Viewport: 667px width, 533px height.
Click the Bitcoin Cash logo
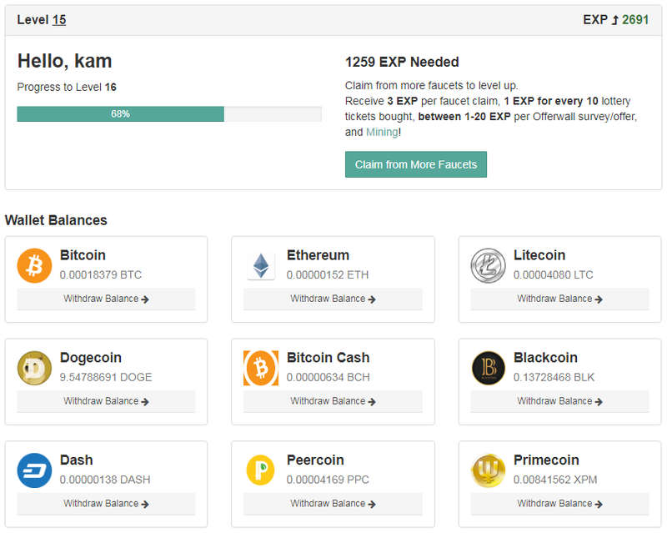click(x=261, y=368)
